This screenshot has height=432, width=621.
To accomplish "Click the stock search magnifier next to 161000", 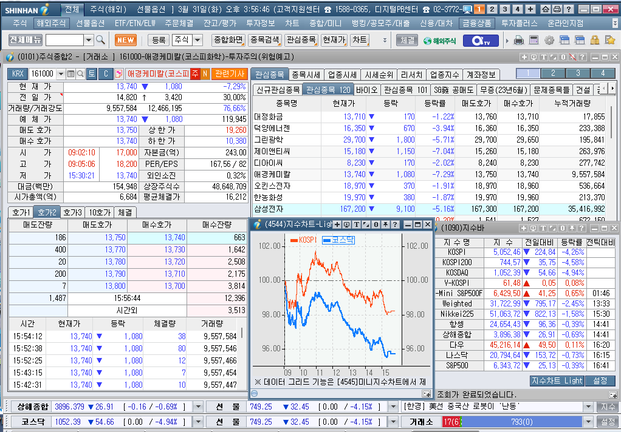I will pyautogui.click(x=80, y=73).
